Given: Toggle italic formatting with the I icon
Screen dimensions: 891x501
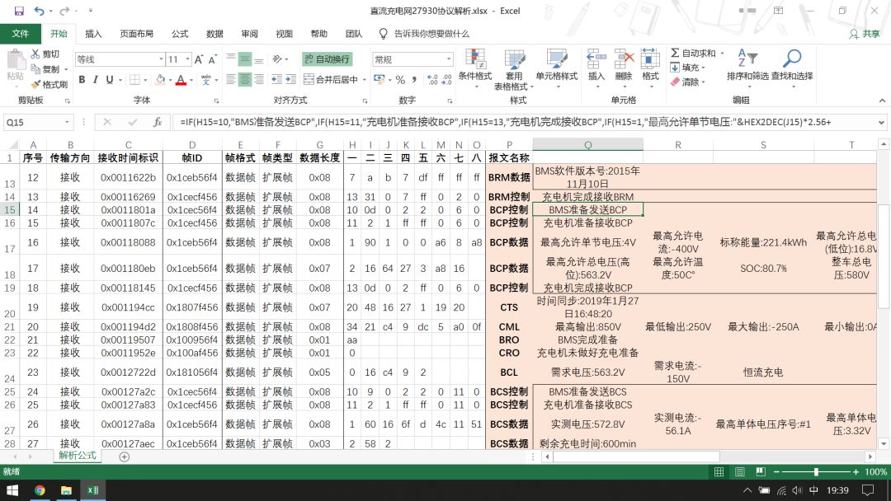Looking at the screenshot, I should click(x=94, y=79).
